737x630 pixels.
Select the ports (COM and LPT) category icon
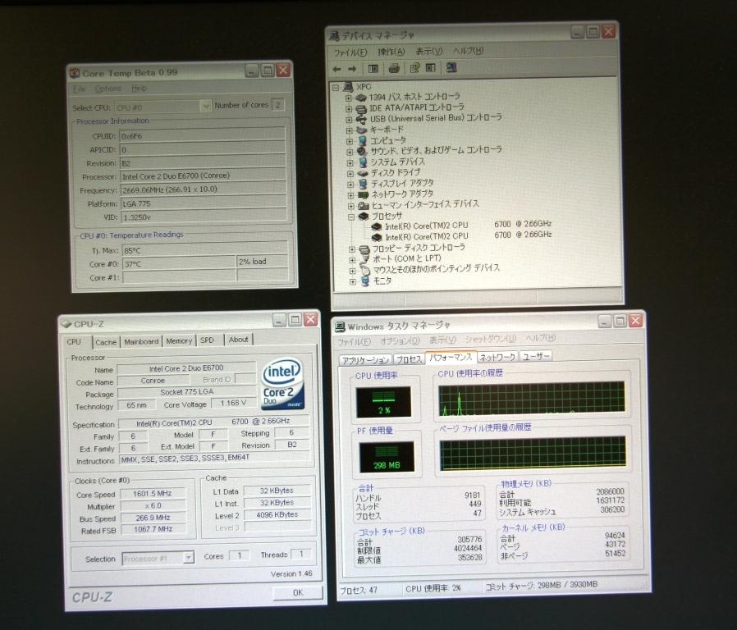364,259
